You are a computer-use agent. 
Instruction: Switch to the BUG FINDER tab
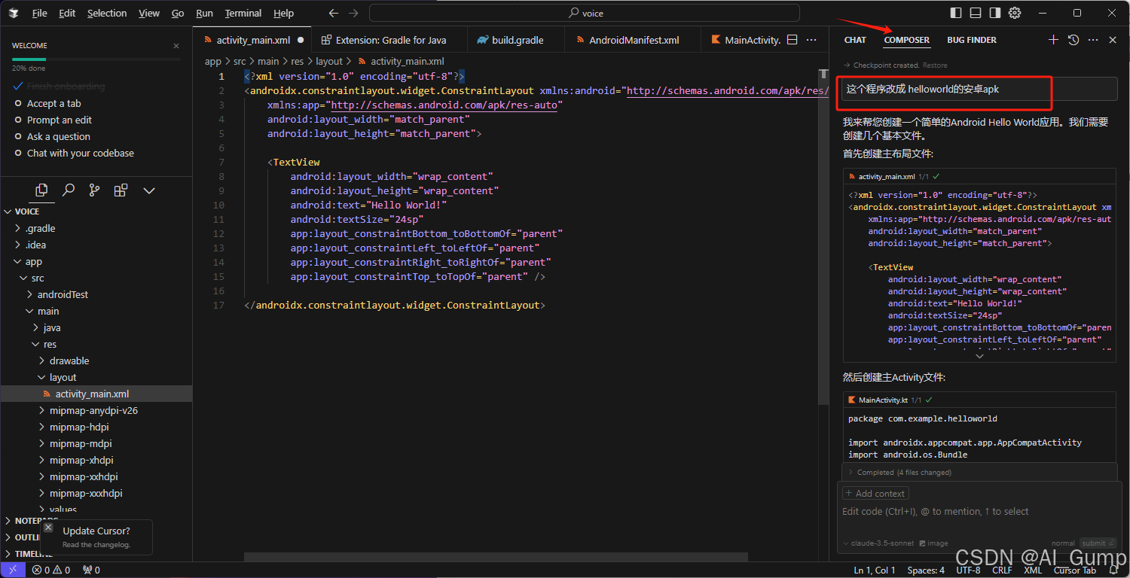point(972,40)
